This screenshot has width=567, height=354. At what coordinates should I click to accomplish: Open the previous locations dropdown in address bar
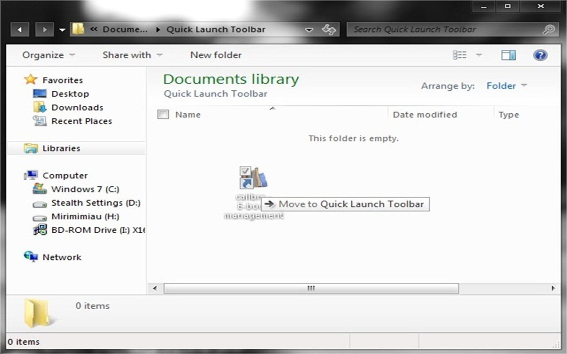coord(309,30)
